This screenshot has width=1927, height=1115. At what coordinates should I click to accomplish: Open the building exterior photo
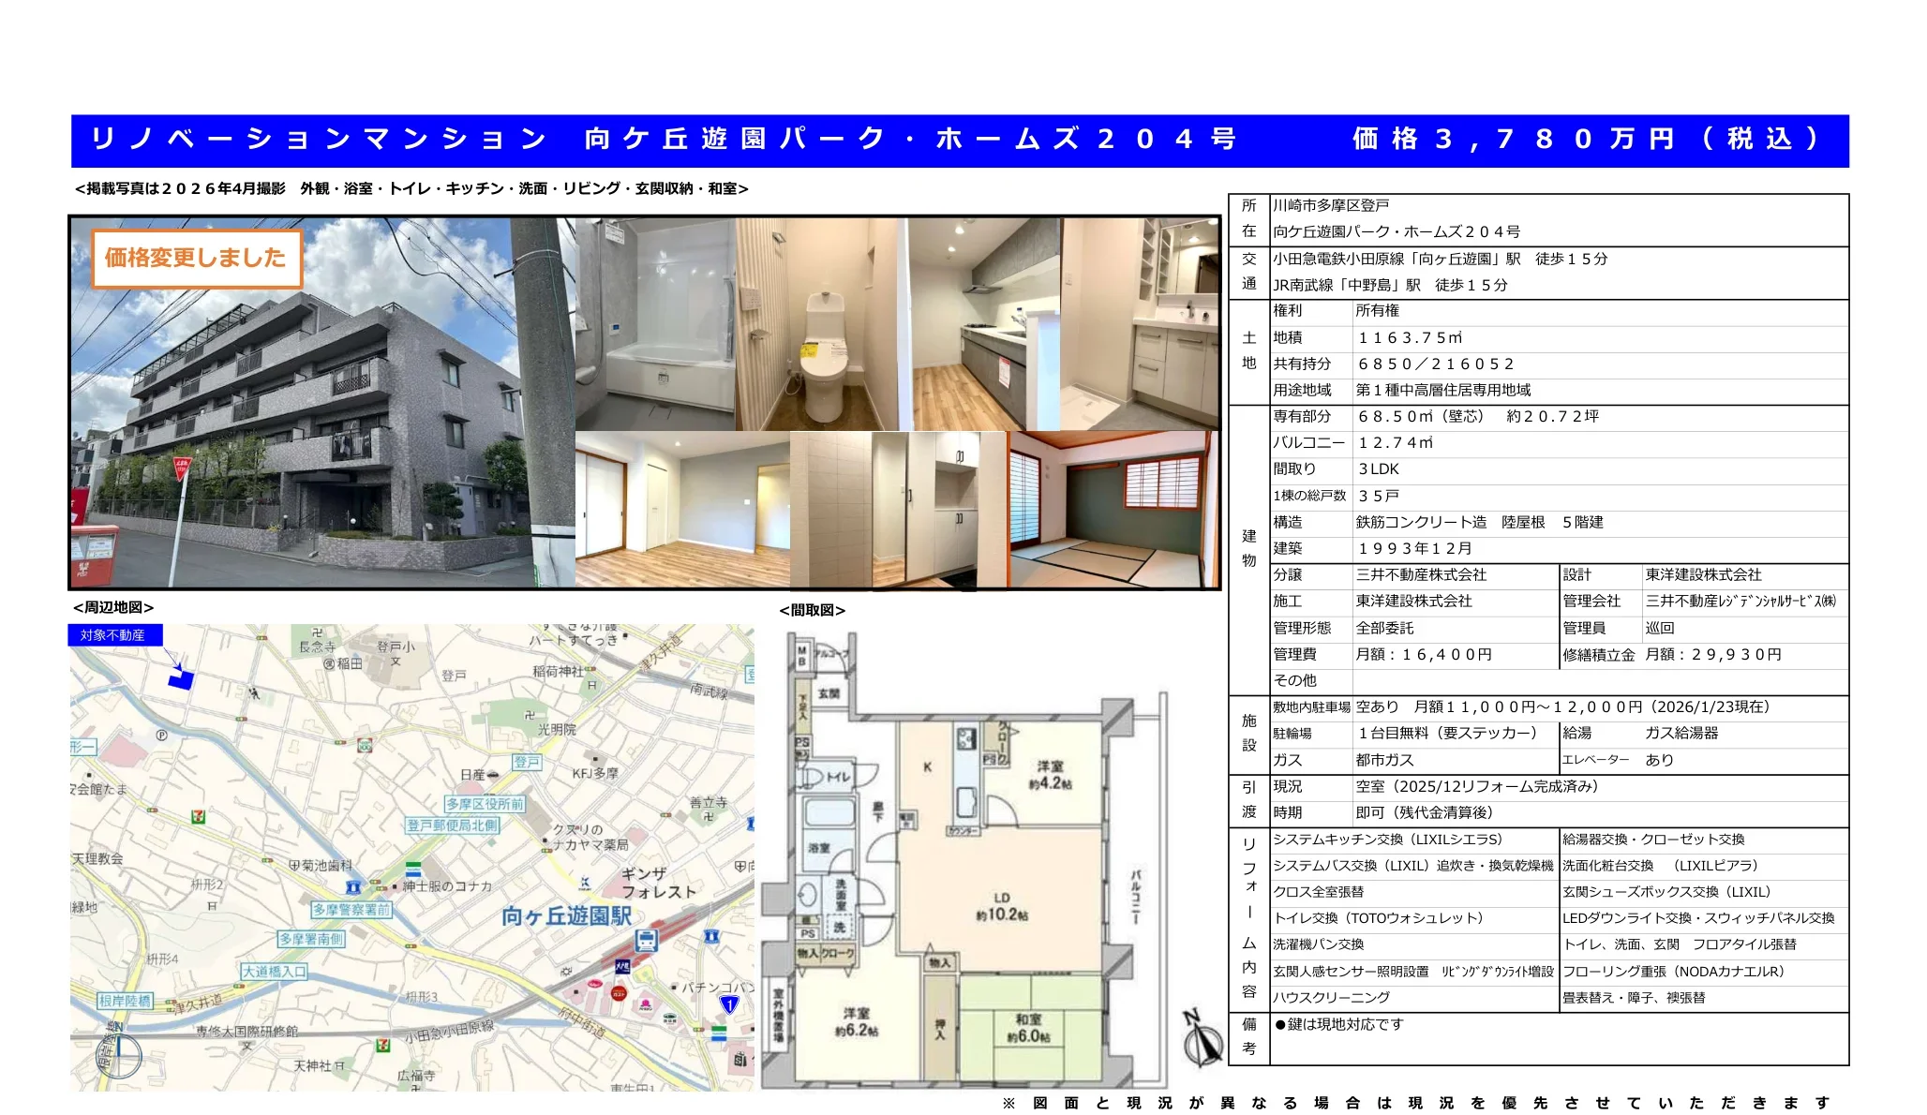tap(323, 403)
